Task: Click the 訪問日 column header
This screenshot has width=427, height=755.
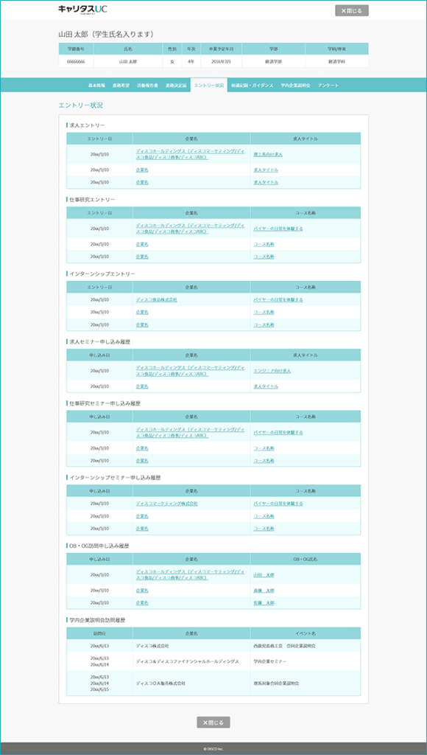Action: [x=99, y=633]
